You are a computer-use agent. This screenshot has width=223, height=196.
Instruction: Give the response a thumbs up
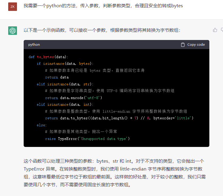point(215,30)
